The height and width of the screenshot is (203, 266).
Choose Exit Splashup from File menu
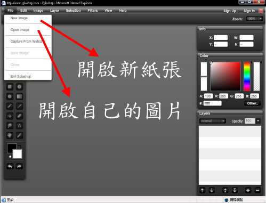point(28,76)
